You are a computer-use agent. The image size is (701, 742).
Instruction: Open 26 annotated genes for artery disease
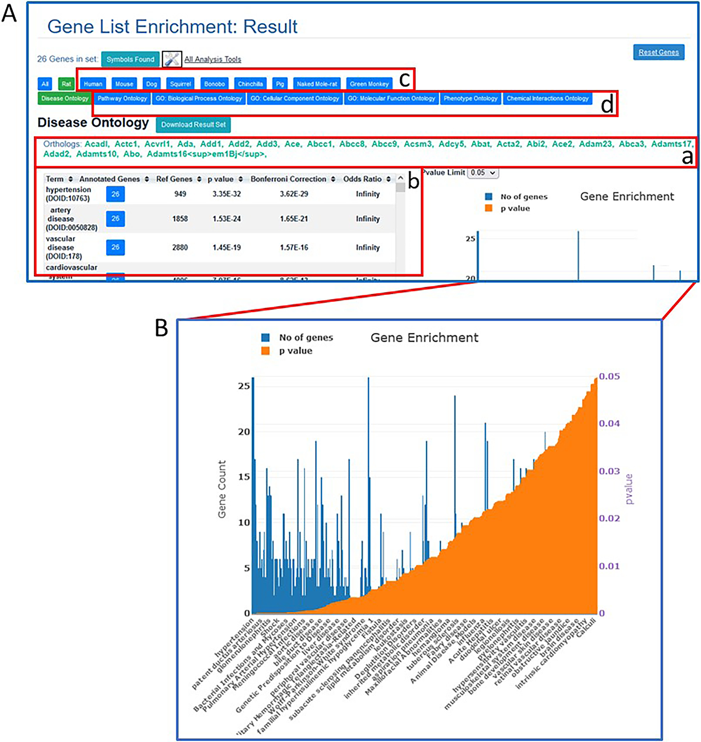point(116,219)
